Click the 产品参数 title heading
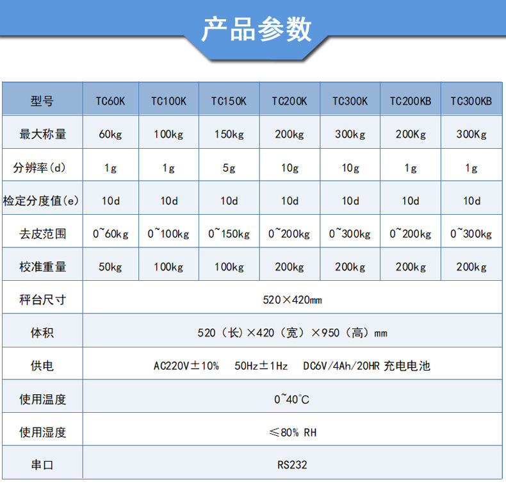The width and height of the screenshot is (506, 491). 257,29
